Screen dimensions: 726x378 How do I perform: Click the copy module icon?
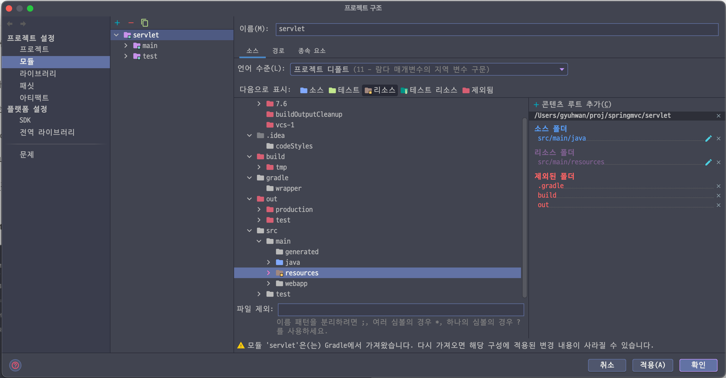(145, 22)
